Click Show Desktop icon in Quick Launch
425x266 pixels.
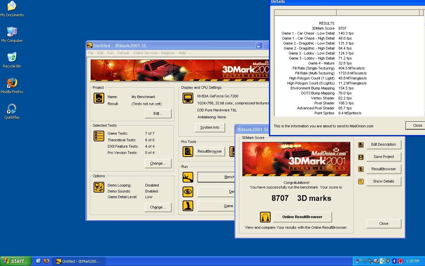[39, 261]
